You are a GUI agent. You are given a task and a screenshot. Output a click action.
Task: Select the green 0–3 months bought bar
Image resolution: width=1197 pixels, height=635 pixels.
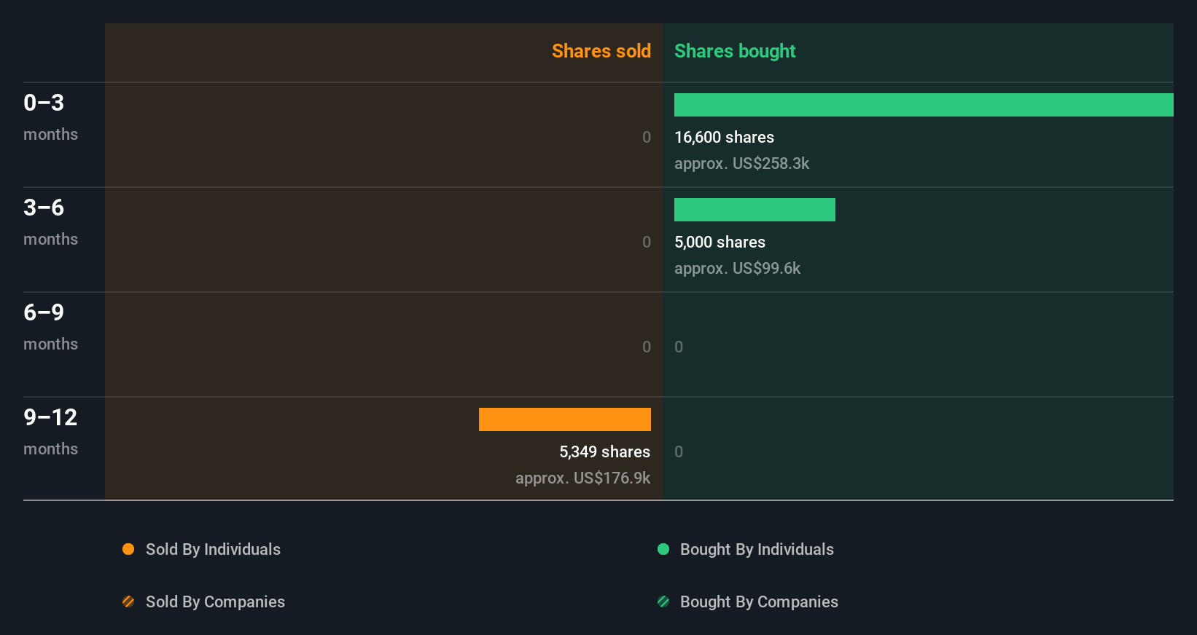click(x=924, y=105)
